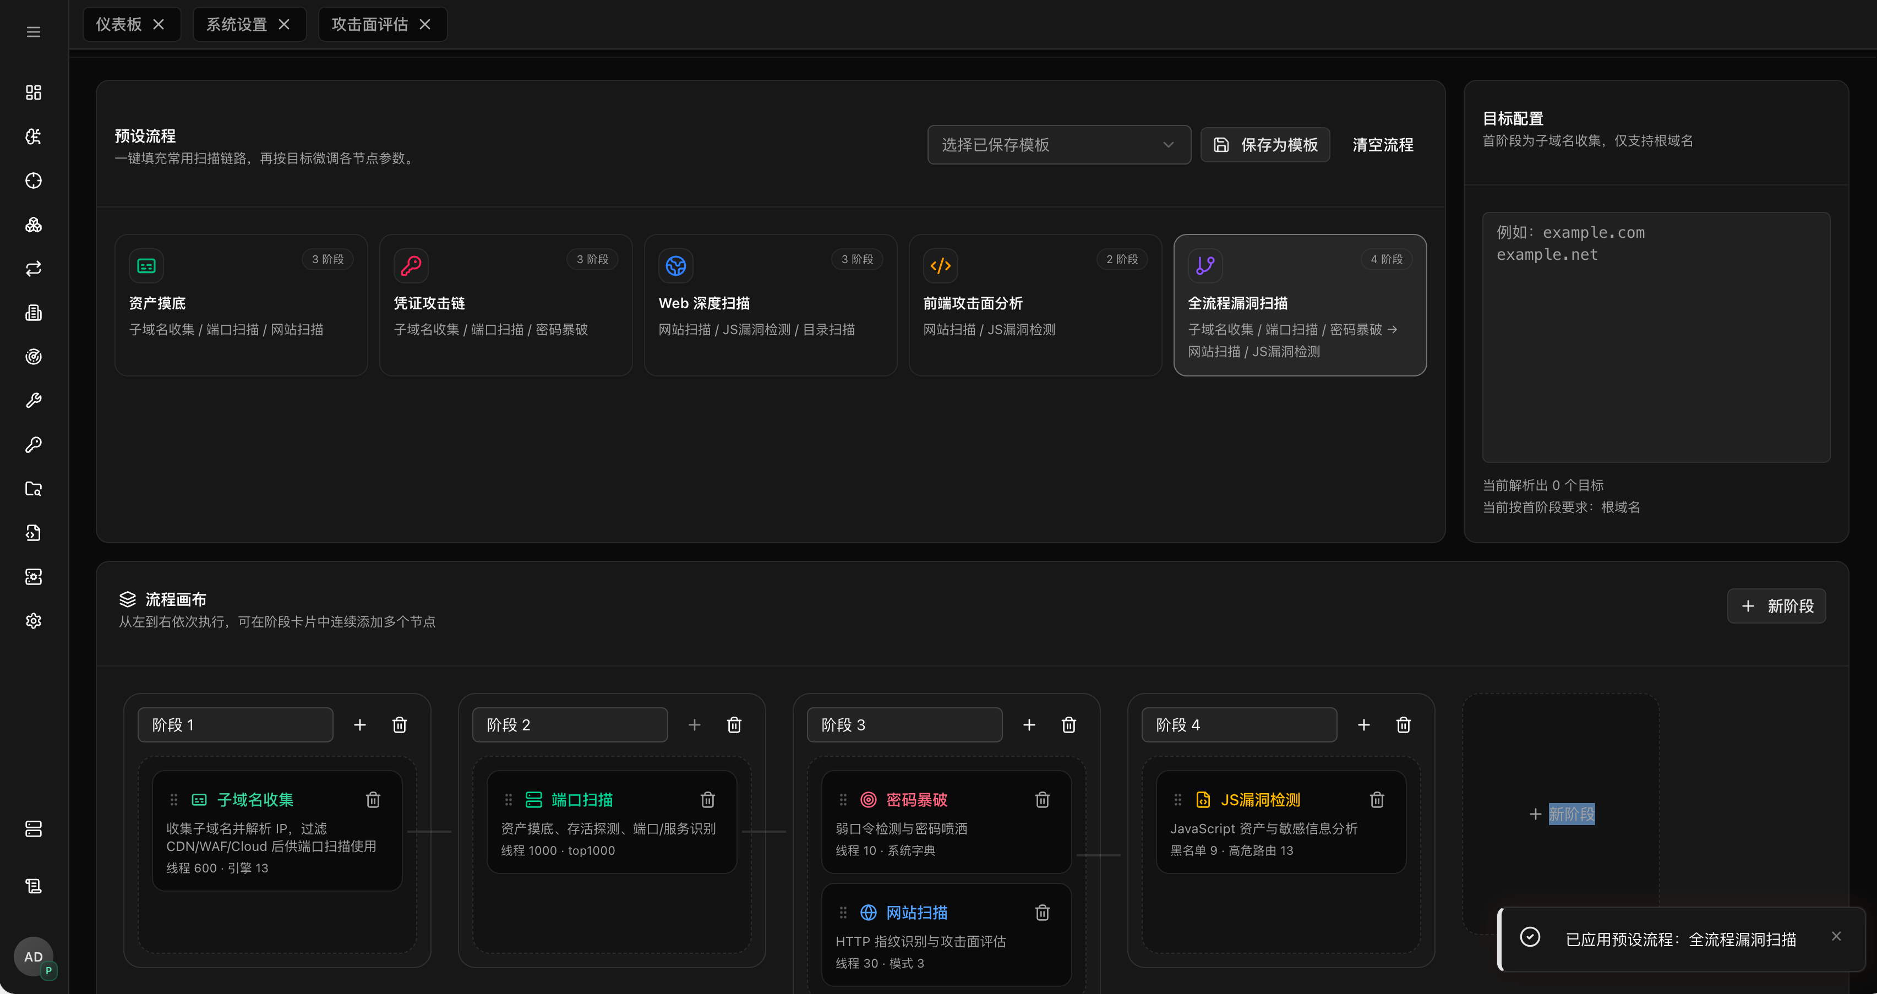The height and width of the screenshot is (994, 1877).
Task: Open the repeat arrows sidebar icon
Action: (34, 269)
